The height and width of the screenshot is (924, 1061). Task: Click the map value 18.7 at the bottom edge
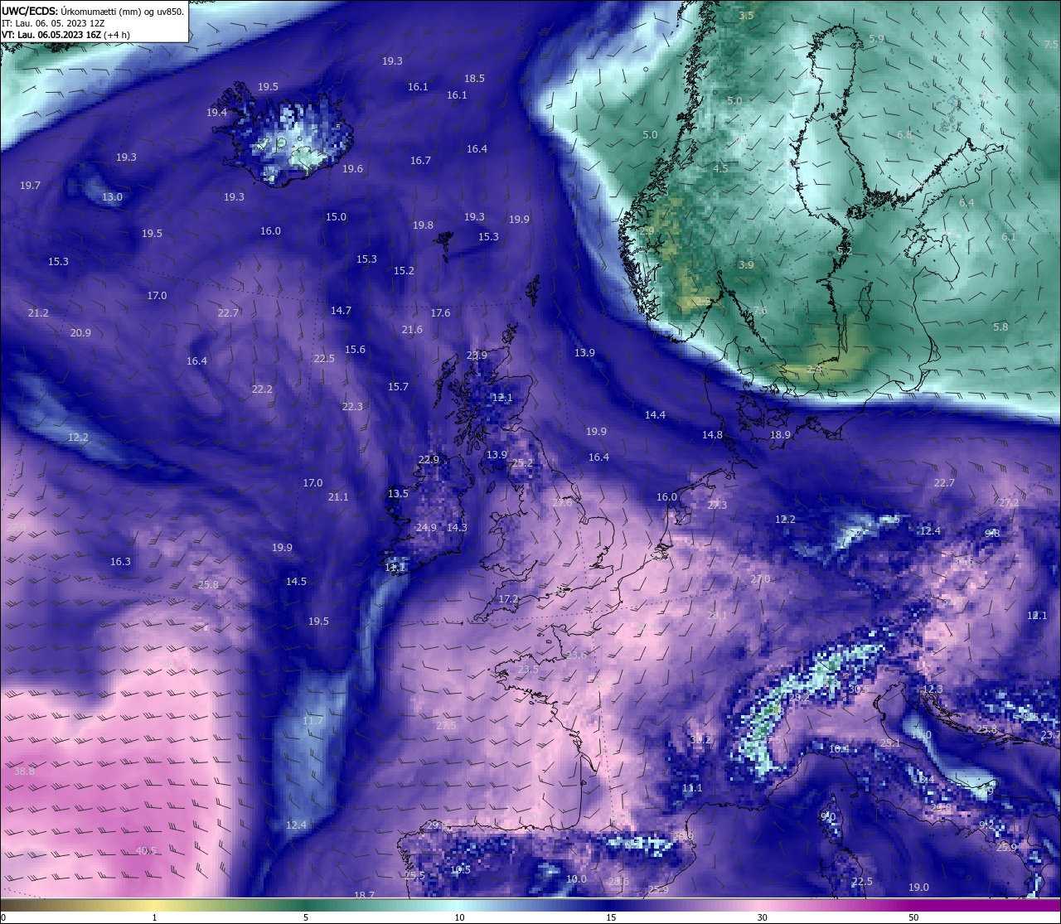click(x=364, y=896)
